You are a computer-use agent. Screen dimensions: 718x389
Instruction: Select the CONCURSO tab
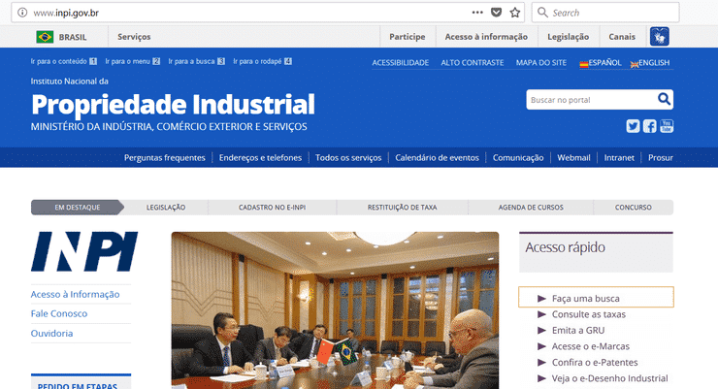coord(634,208)
